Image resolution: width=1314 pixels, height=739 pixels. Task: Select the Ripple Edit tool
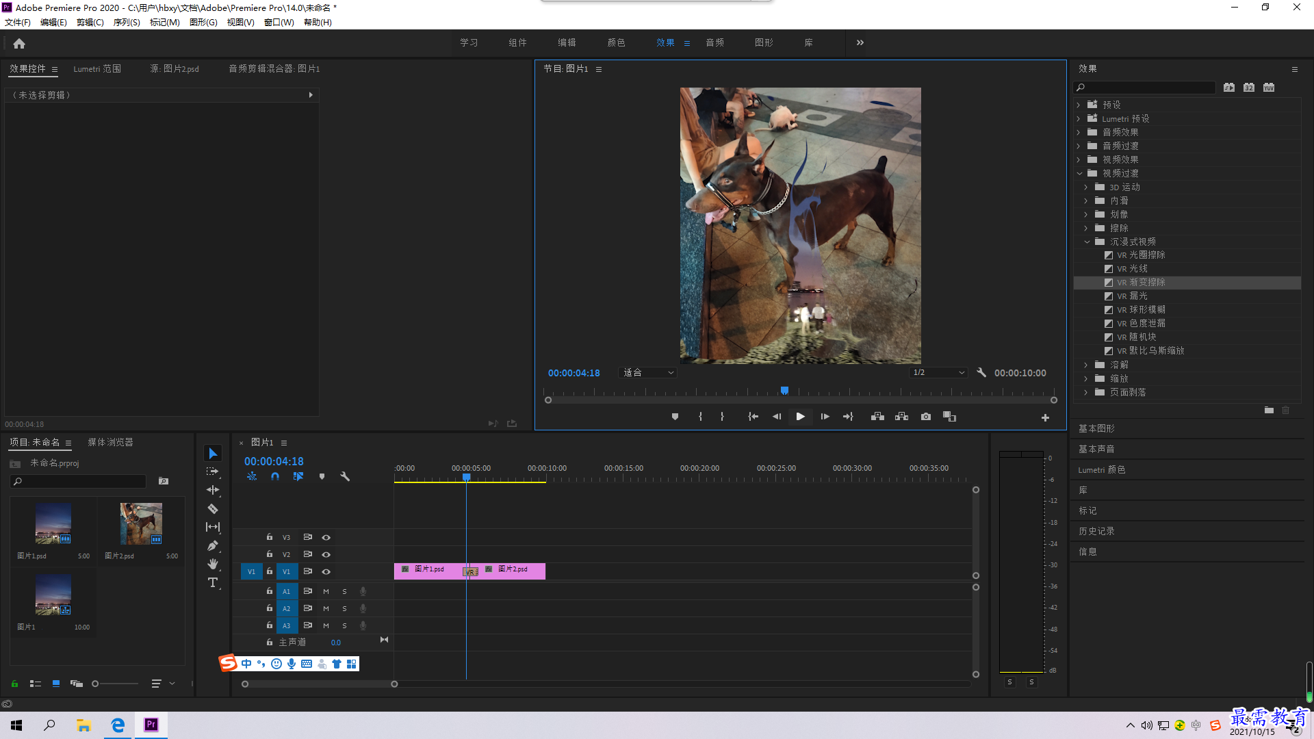213,490
